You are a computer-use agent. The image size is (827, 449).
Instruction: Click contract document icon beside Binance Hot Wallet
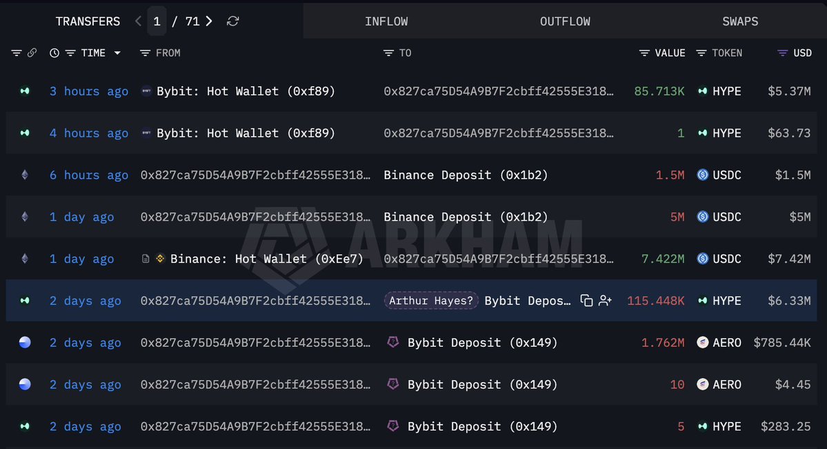146,259
